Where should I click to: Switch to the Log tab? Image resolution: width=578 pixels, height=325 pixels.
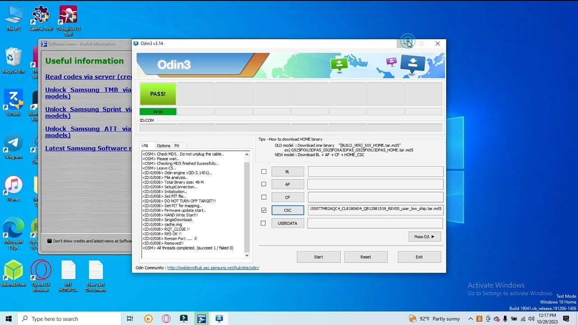[145, 145]
